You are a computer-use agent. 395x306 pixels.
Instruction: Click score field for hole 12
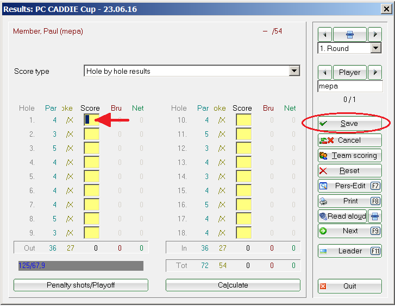tap(244, 148)
